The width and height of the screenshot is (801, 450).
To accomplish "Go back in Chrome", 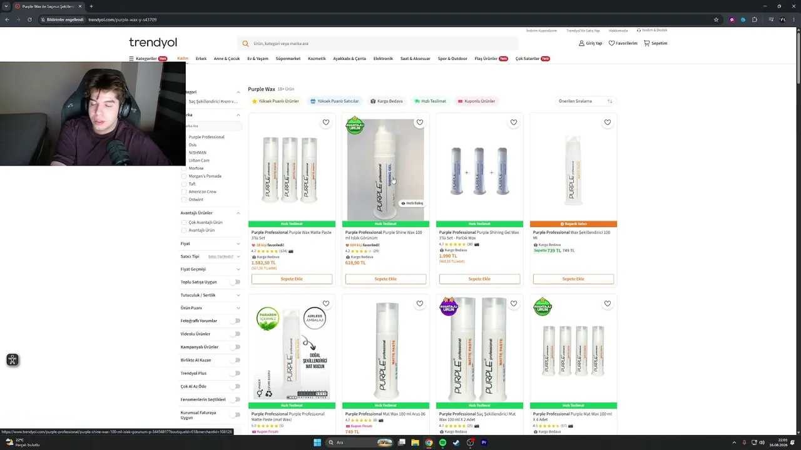I will [x=7, y=19].
